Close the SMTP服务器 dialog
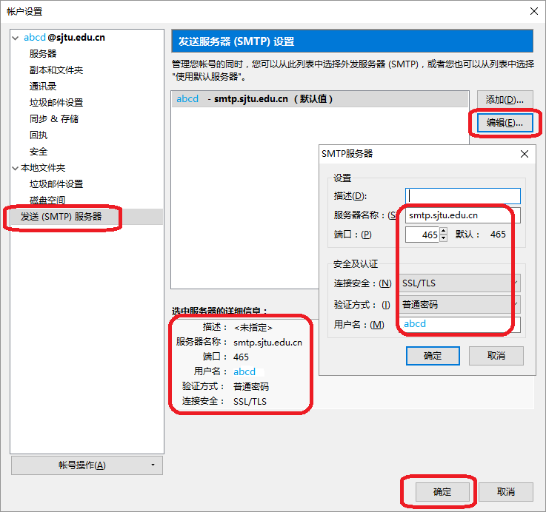Image resolution: width=546 pixels, height=512 pixels. (525, 154)
